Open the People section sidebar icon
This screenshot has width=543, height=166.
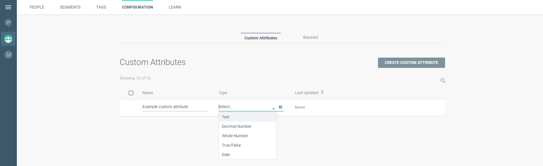pyautogui.click(x=8, y=39)
